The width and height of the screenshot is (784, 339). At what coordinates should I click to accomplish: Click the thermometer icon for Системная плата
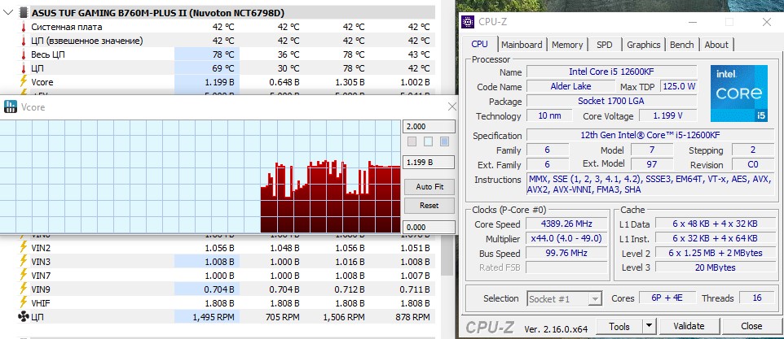tap(23, 27)
